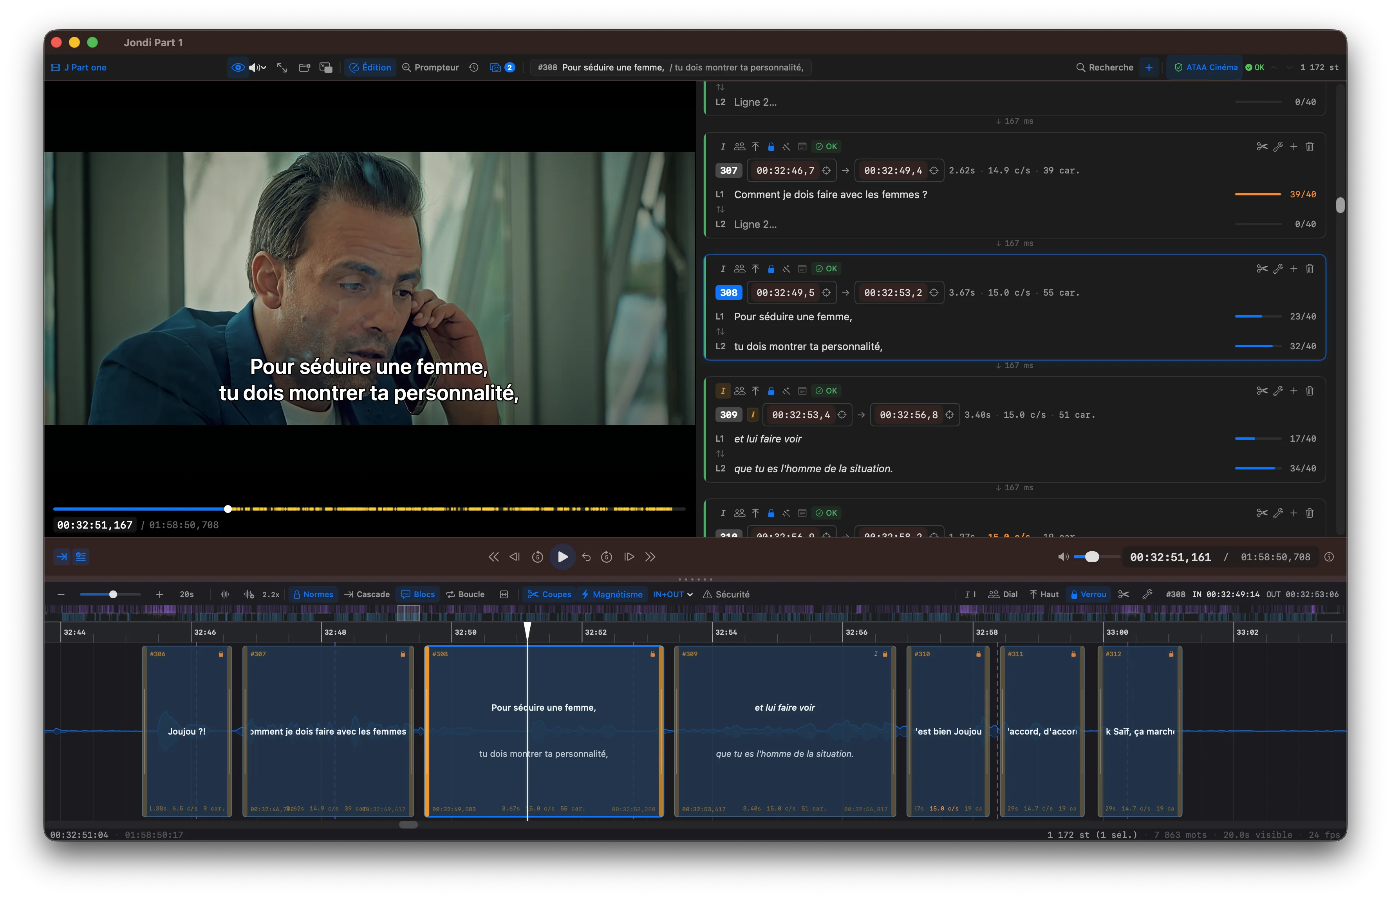Image resolution: width=1391 pixels, height=899 pixels.
Task: Open the J Part one project link
Action: (79, 68)
